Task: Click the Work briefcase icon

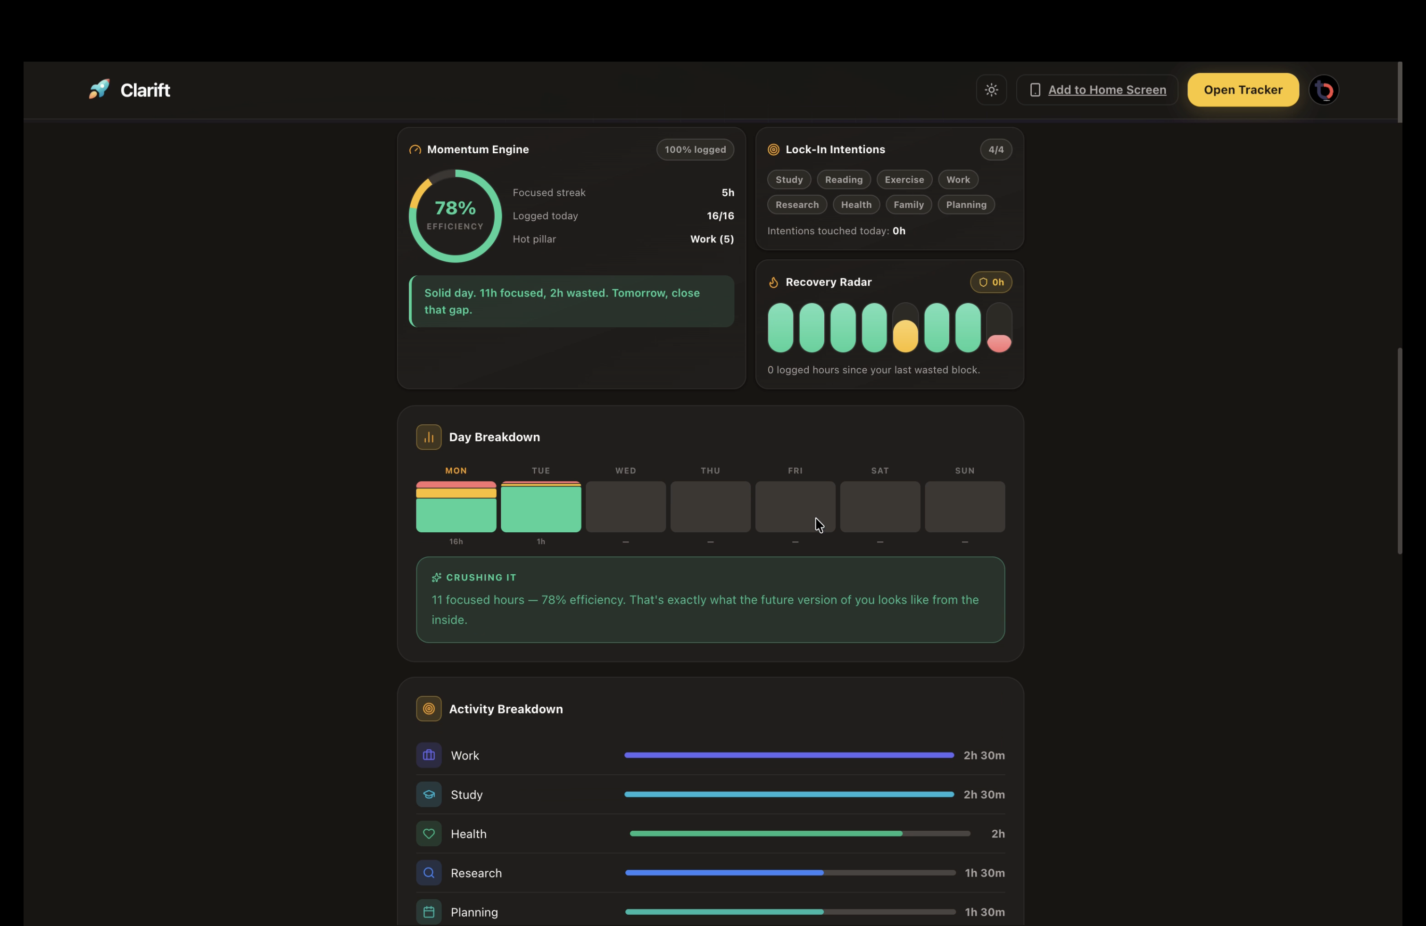Action: coord(428,755)
